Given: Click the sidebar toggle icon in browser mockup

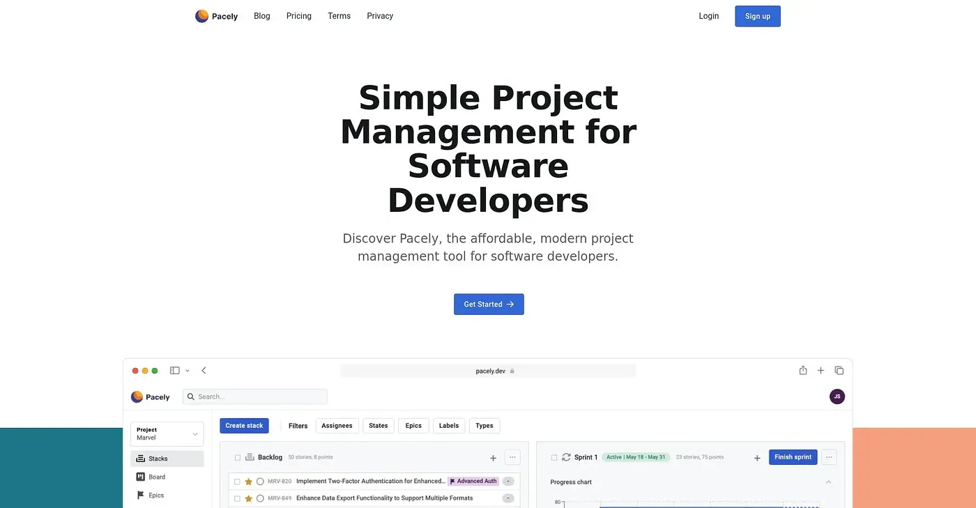Looking at the screenshot, I should (175, 371).
